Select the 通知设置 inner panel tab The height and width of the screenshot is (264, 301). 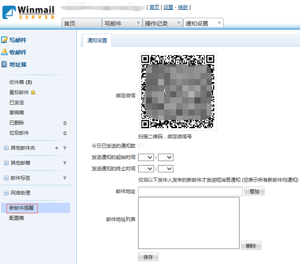(97, 40)
